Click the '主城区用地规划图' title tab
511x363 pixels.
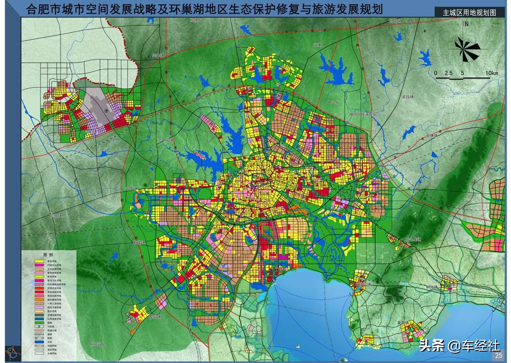[x=469, y=13]
